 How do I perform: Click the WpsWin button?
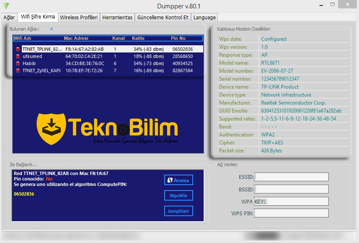click(178, 196)
